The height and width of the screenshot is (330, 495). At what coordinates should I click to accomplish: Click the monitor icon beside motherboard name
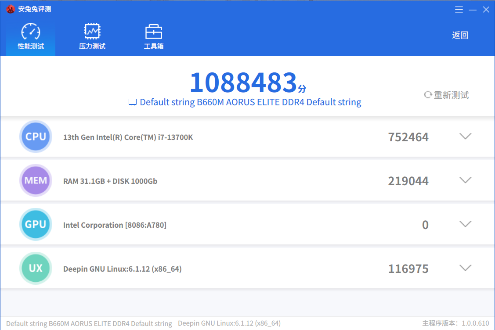(x=132, y=102)
